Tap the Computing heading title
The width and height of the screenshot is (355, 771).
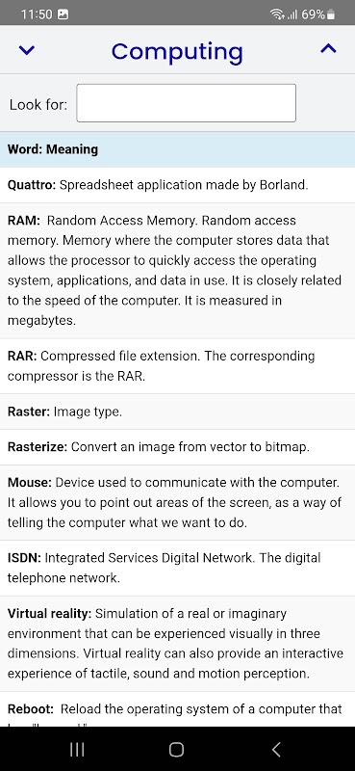177,51
